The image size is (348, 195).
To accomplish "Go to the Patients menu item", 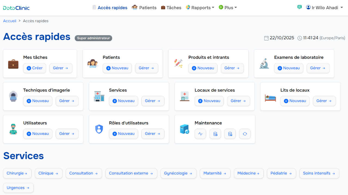I will pyautogui.click(x=144, y=8).
